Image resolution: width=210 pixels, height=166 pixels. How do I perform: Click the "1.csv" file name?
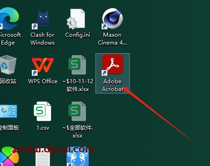(x=43, y=128)
